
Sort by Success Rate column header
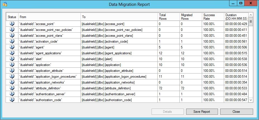pos(213,17)
